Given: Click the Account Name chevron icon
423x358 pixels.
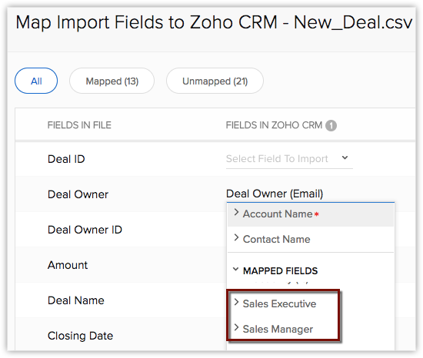Looking at the screenshot, I should click(x=236, y=212).
